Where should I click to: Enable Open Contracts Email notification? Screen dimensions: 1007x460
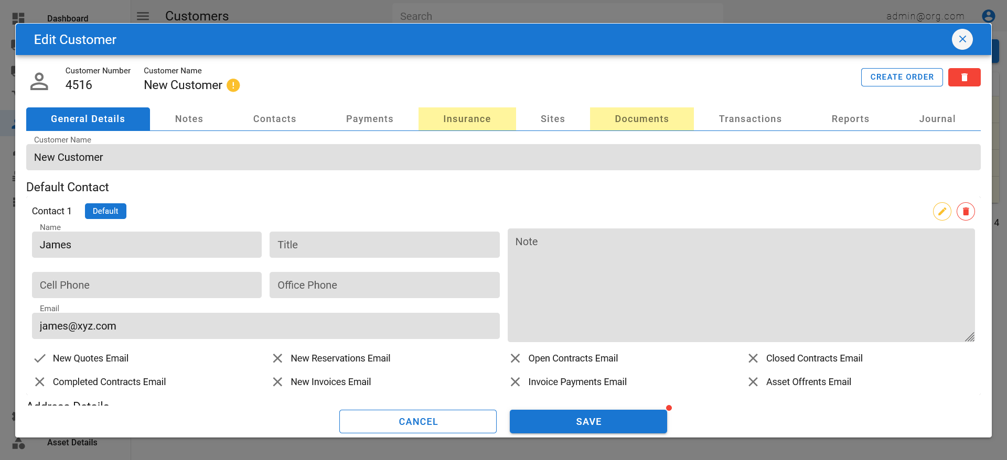(515, 358)
